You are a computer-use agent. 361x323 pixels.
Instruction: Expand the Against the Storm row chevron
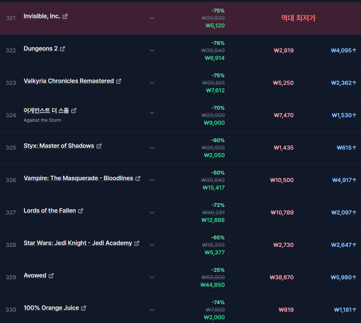(x=152, y=112)
